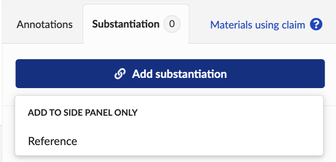Click link symbol left of Add substantiation
The height and width of the screenshot is (162, 336).
[x=120, y=74]
